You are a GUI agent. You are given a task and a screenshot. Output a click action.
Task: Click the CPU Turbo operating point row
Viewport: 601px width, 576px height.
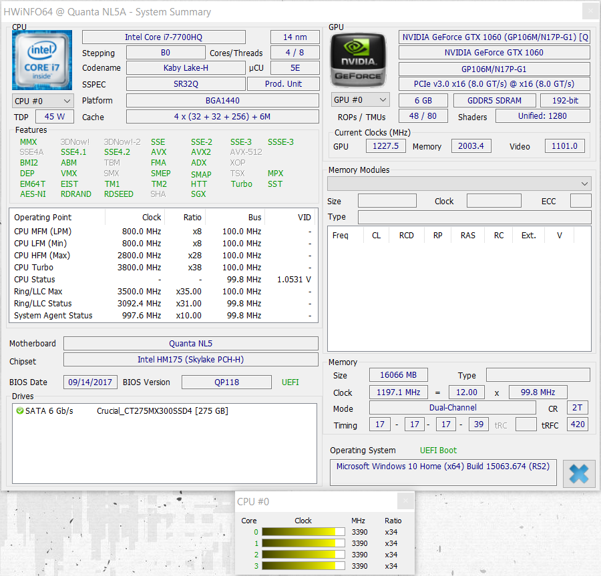pos(164,268)
